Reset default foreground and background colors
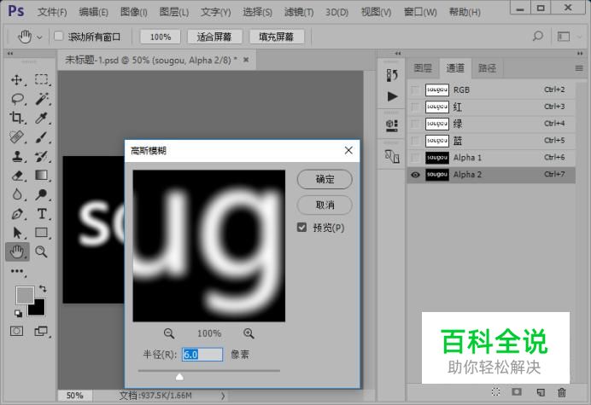This screenshot has height=405, width=591. click(x=18, y=313)
